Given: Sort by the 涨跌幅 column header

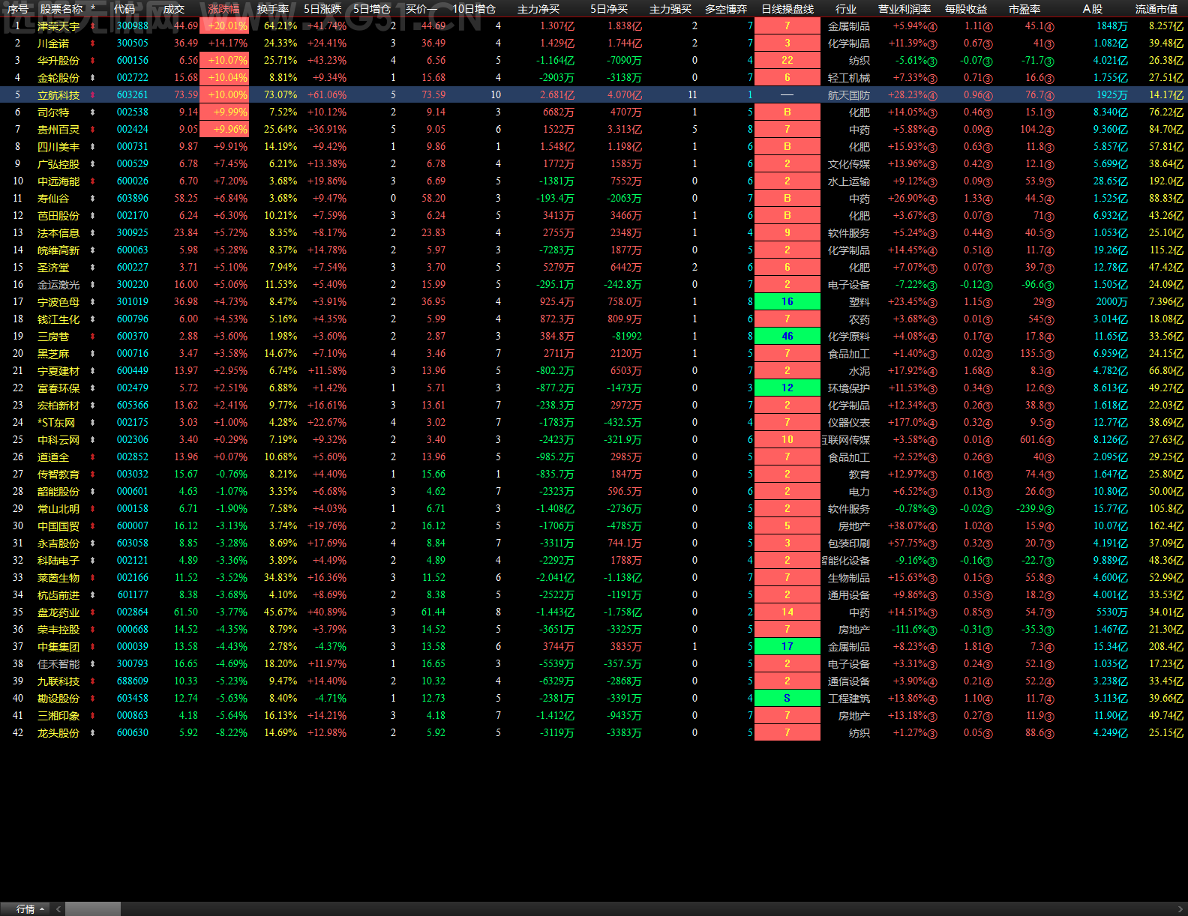Looking at the screenshot, I should [224, 9].
